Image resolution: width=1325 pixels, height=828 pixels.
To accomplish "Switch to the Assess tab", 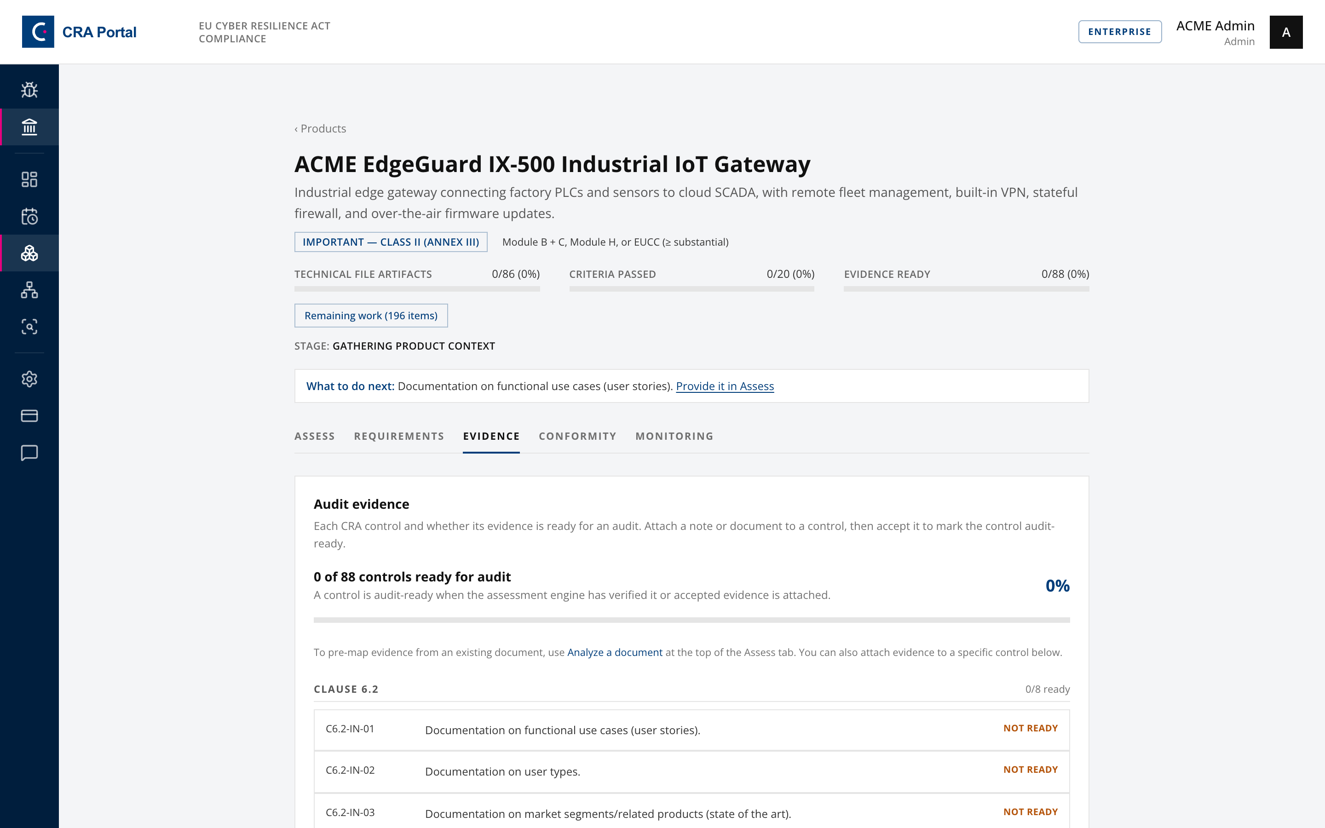I will tap(314, 436).
